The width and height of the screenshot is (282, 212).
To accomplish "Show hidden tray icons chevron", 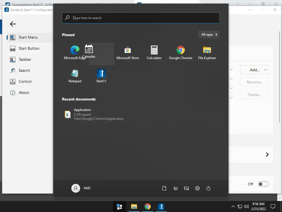I will (x=233, y=206).
